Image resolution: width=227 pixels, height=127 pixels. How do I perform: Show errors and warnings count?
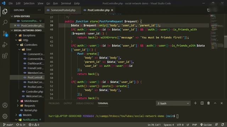coord(34,125)
